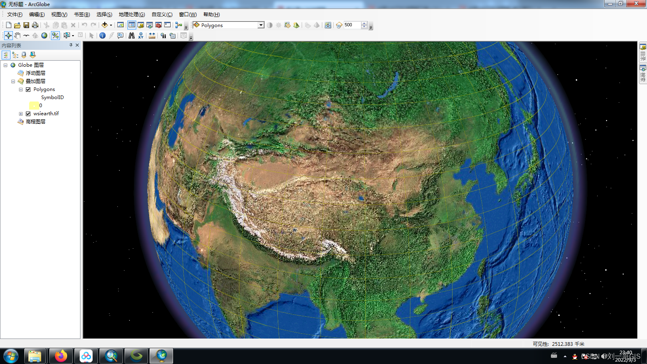Viewport: 647px width, 364px height.
Task: Click the clock cache icon beside 500
Action: tap(339, 25)
